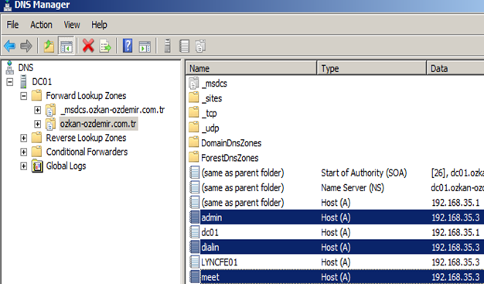Click the Name Server (NS) type cell

[x=353, y=187]
